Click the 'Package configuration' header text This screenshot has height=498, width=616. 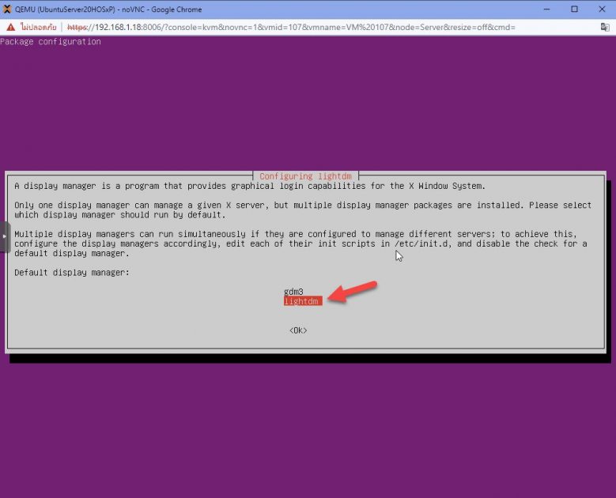click(51, 42)
